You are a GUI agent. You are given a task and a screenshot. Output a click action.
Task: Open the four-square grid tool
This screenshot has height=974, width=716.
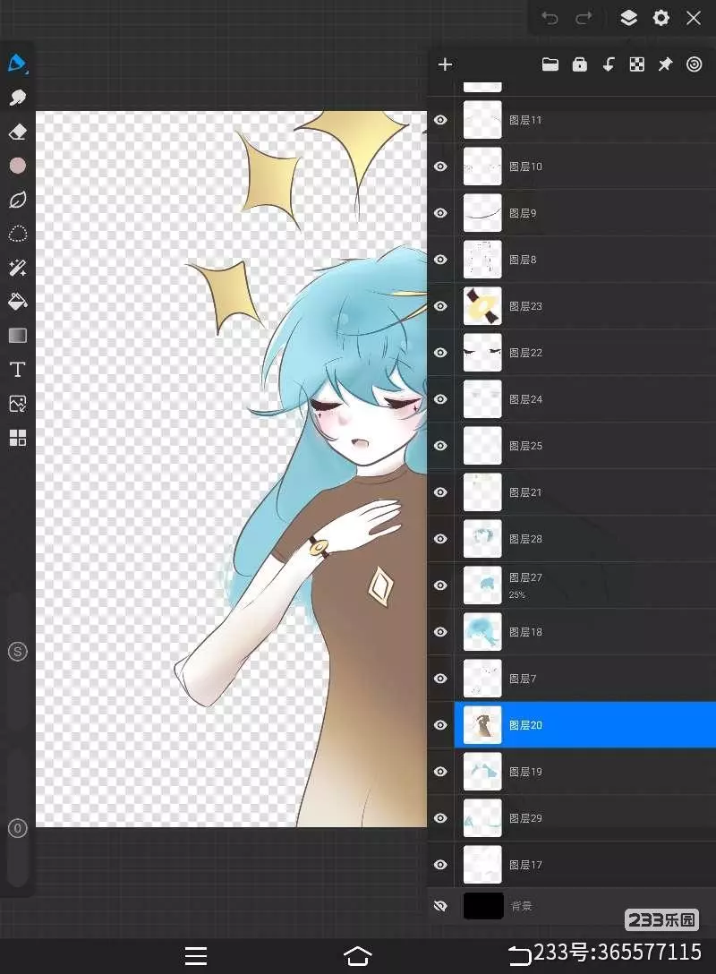click(x=17, y=438)
